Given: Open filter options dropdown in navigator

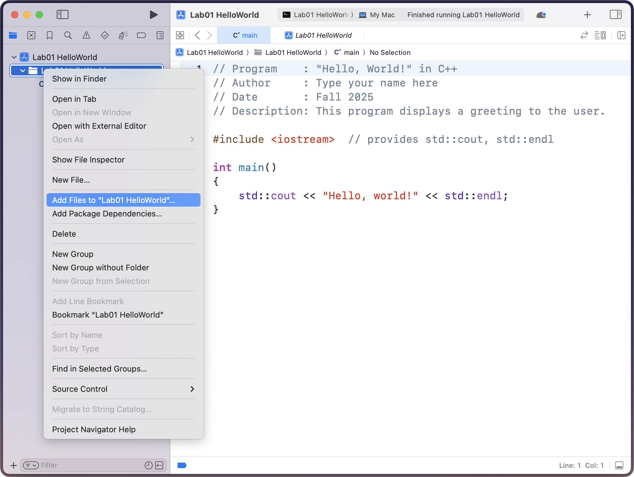Looking at the screenshot, I should pos(31,465).
